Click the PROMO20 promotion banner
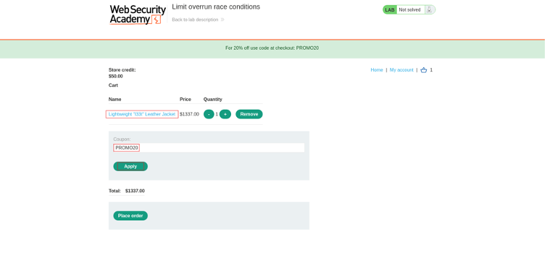 pyautogui.click(x=272, y=48)
